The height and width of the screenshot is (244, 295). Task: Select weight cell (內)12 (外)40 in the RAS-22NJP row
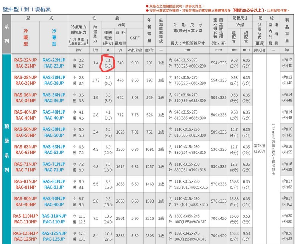point(287,63)
